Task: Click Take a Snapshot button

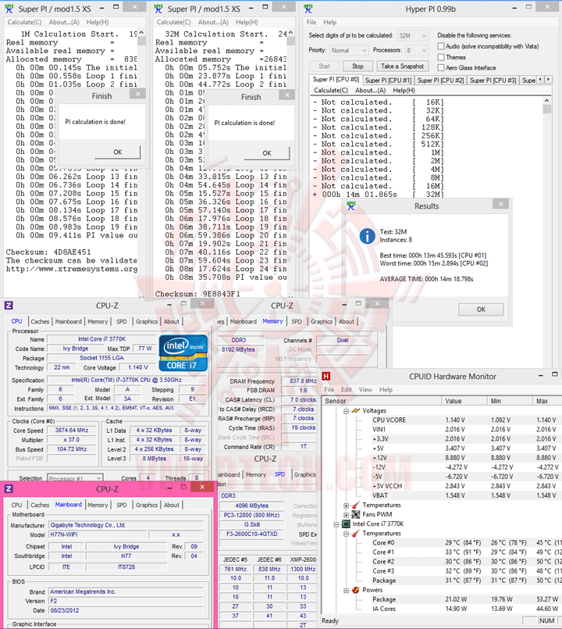Action: (402, 66)
